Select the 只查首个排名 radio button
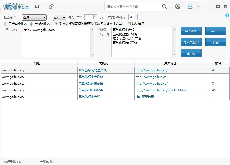Viewport: 230px width, 165px height. pyautogui.click(x=5, y=24)
